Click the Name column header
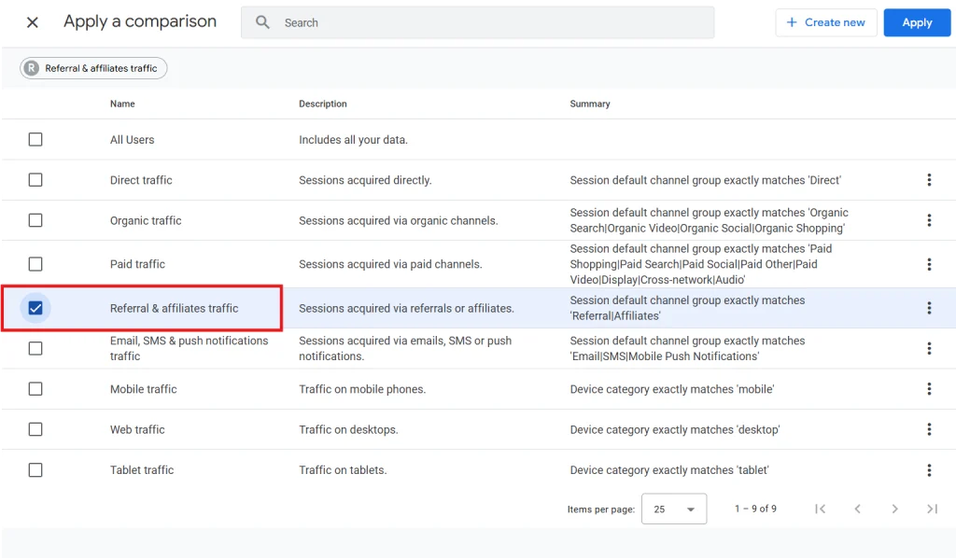 tap(122, 104)
